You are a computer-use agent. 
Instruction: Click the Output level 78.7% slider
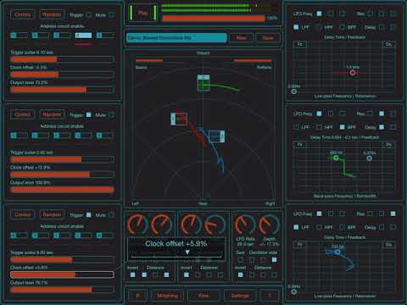click(62, 289)
